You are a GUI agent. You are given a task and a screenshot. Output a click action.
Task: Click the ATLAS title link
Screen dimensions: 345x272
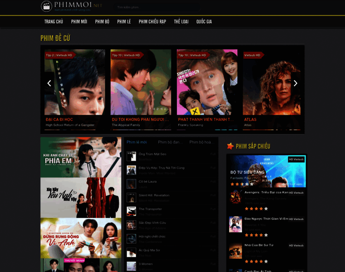point(250,120)
